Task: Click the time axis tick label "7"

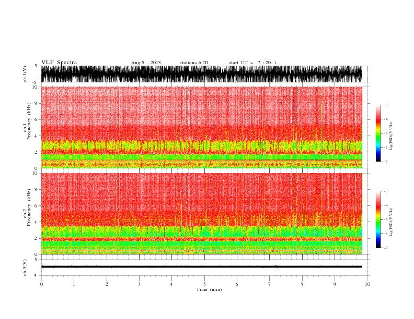Action: click(x=270, y=284)
